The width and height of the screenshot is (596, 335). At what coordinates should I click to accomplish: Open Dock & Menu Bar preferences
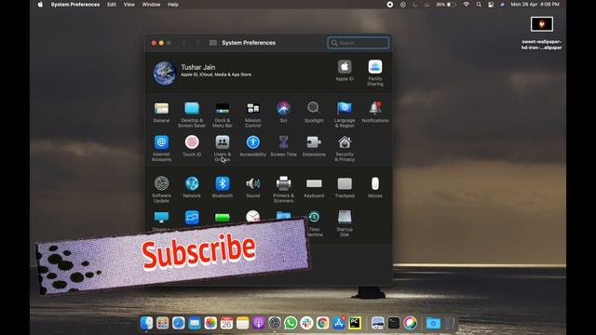[x=223, y=109]
